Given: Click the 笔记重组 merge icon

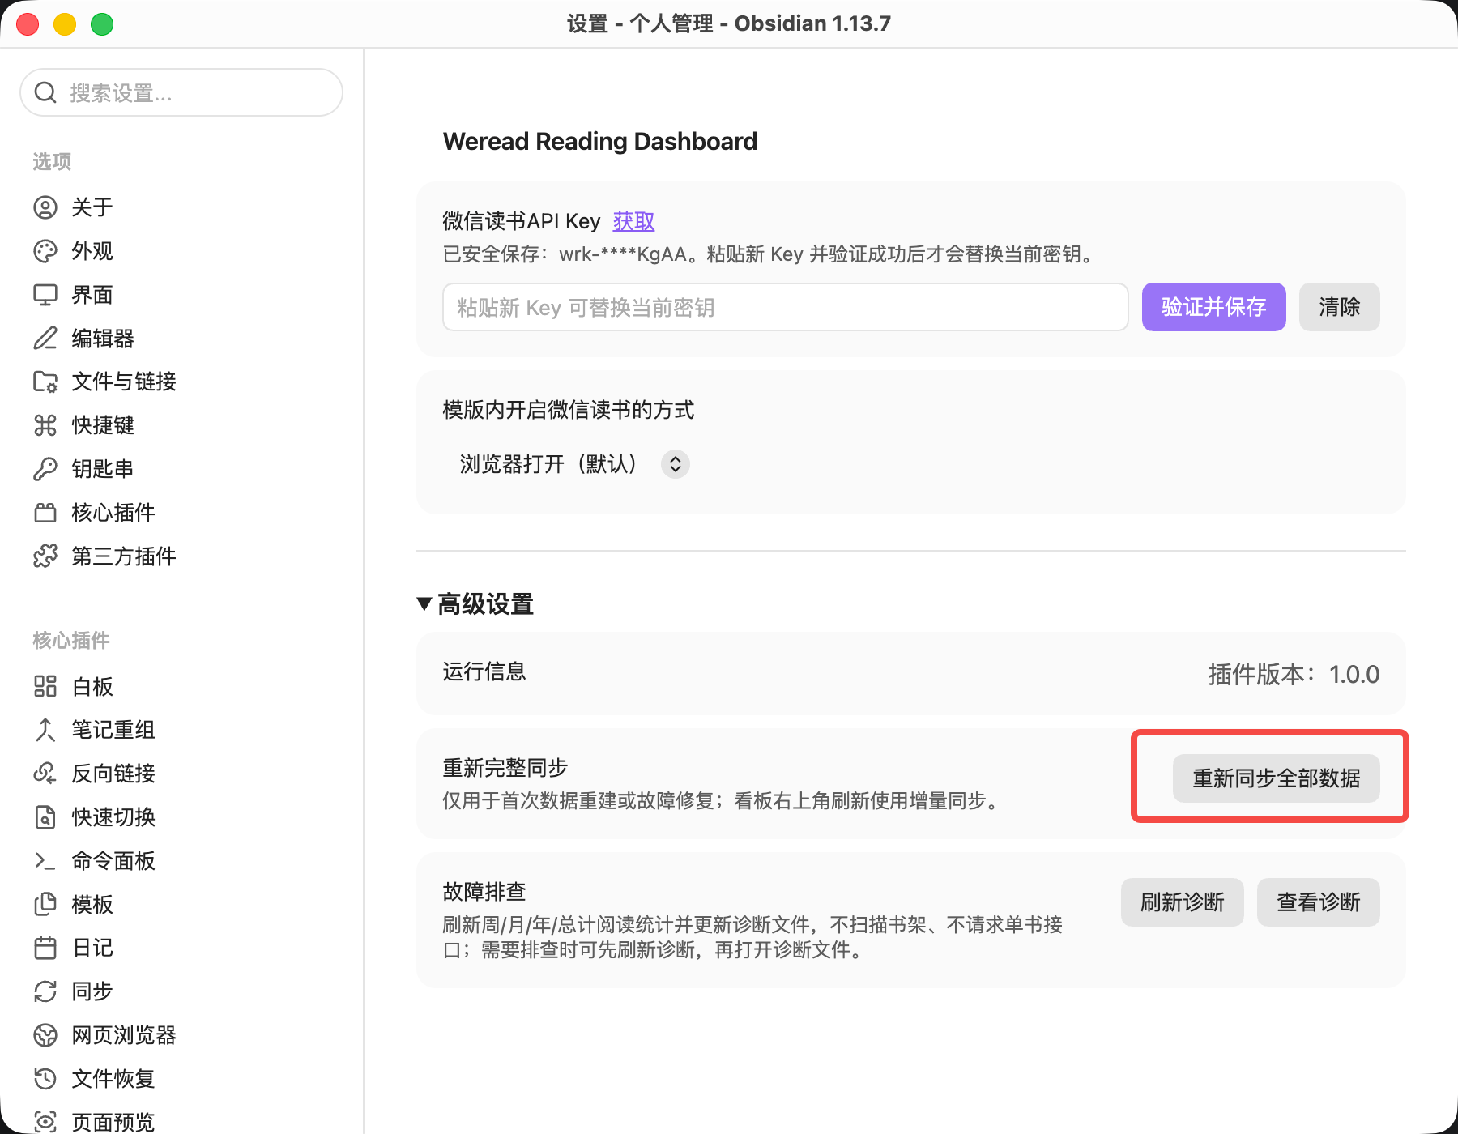Looking at the screenshot, I should coord(45,730).
